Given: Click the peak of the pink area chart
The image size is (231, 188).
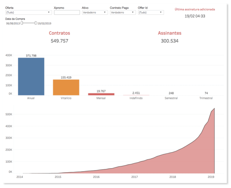Looking at the screenshot, I should point(215,109).
